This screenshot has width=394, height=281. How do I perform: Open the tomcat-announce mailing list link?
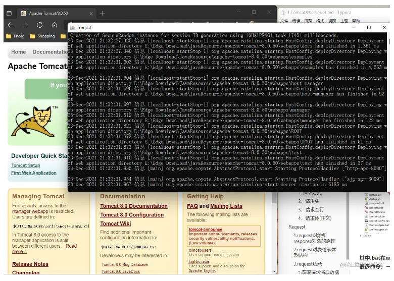tap(205, 230)
